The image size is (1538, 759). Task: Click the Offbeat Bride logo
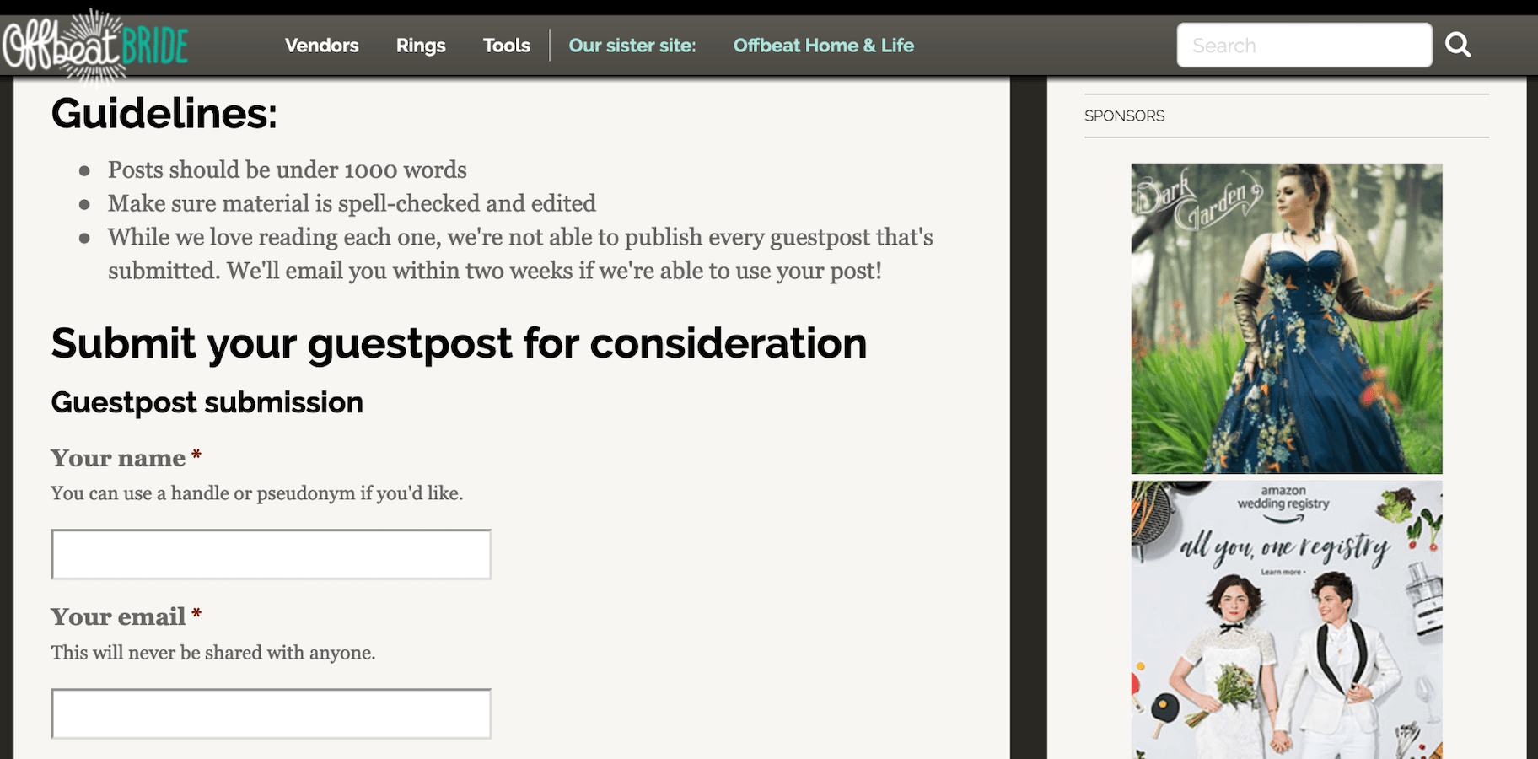pos(94,46)
